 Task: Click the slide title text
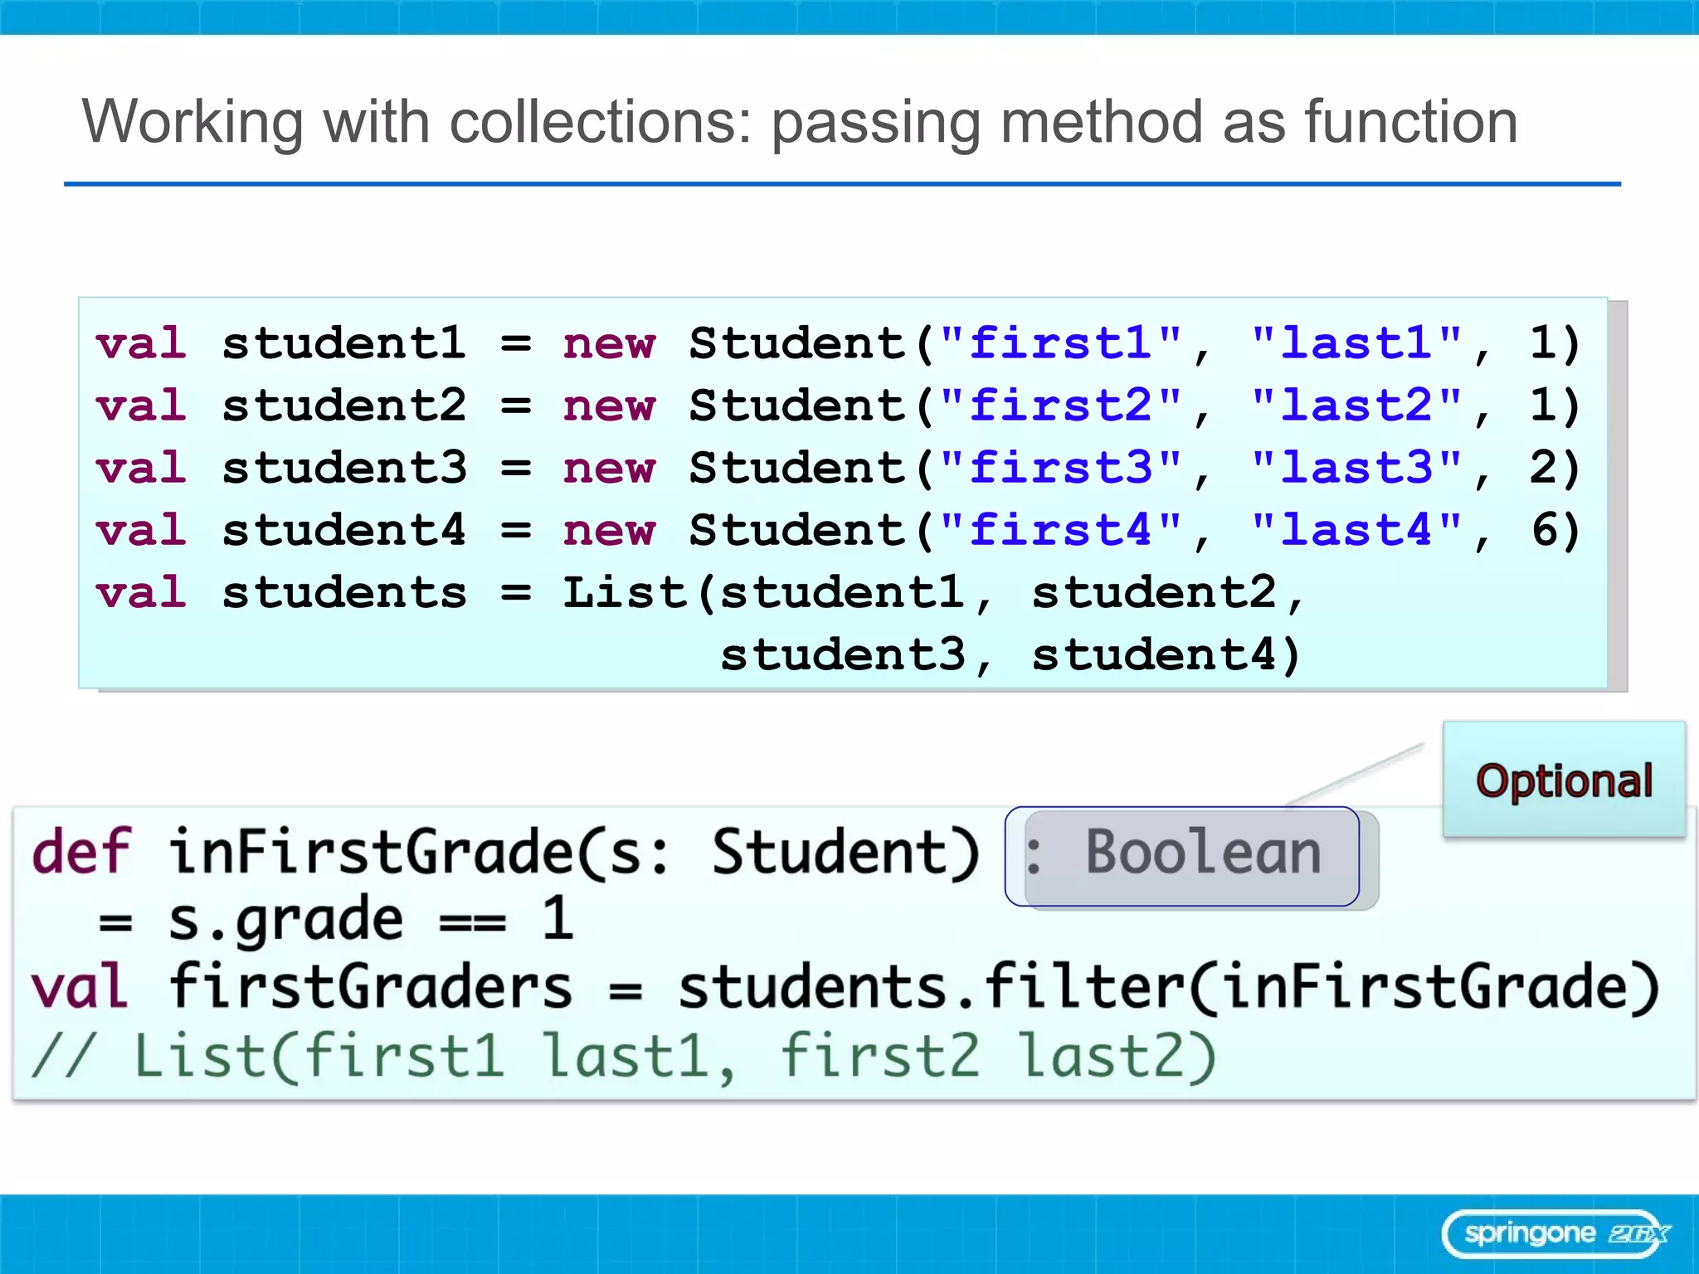click(x=799, y=122)
